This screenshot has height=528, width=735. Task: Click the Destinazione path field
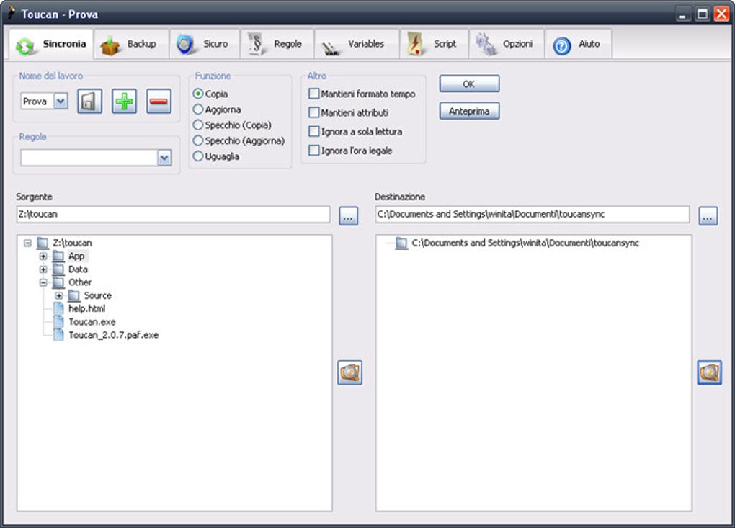point(532,214)
